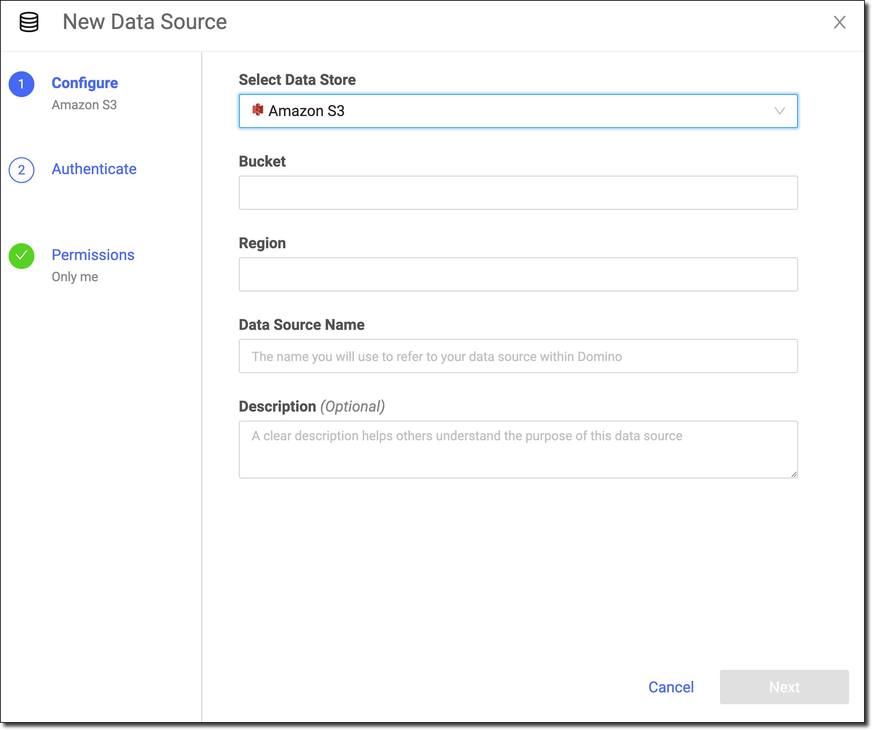
Task: Click the 'Data Source Name' label
Action: click(302, 325)
